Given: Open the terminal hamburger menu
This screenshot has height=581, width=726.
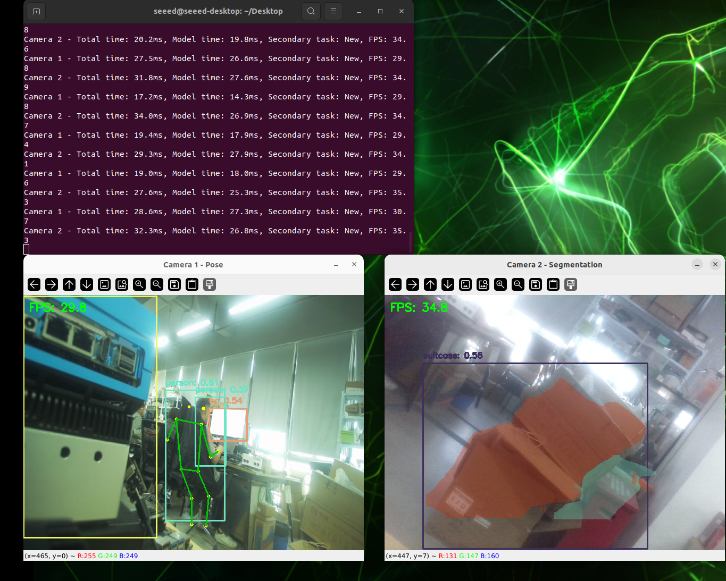Looking at the screenshot, I should click(333, 11).
